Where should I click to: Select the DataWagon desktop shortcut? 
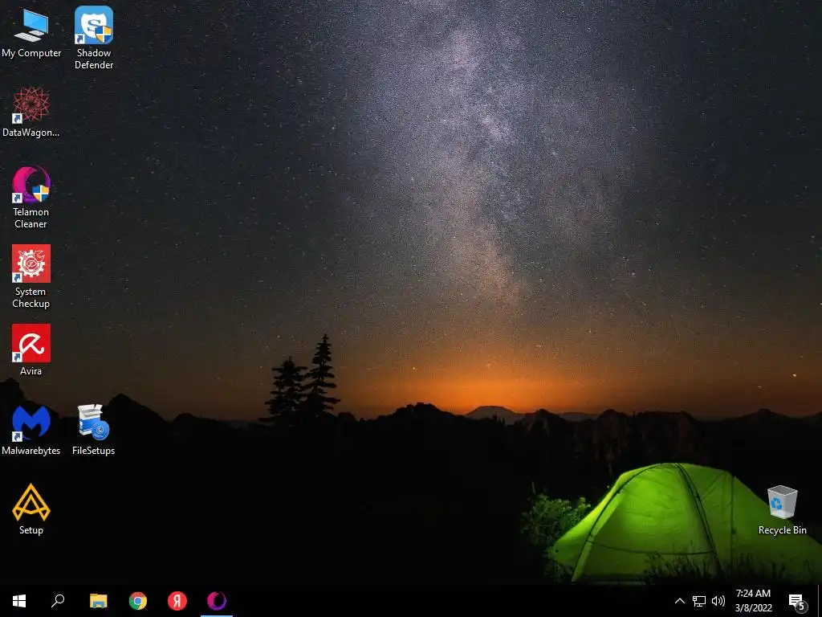[31, 112]
